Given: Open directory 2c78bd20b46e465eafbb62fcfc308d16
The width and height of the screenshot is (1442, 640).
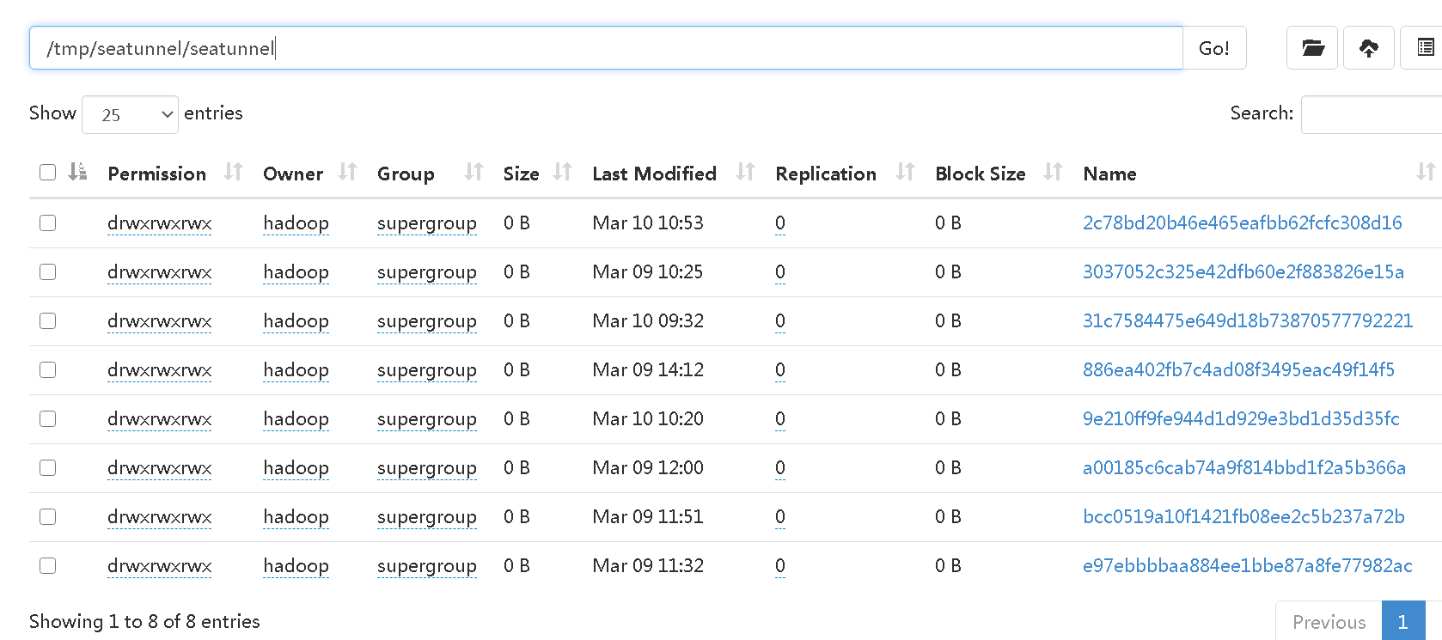Looking at the screenshot, I should pyautogui.click(x=1243, y=222).
